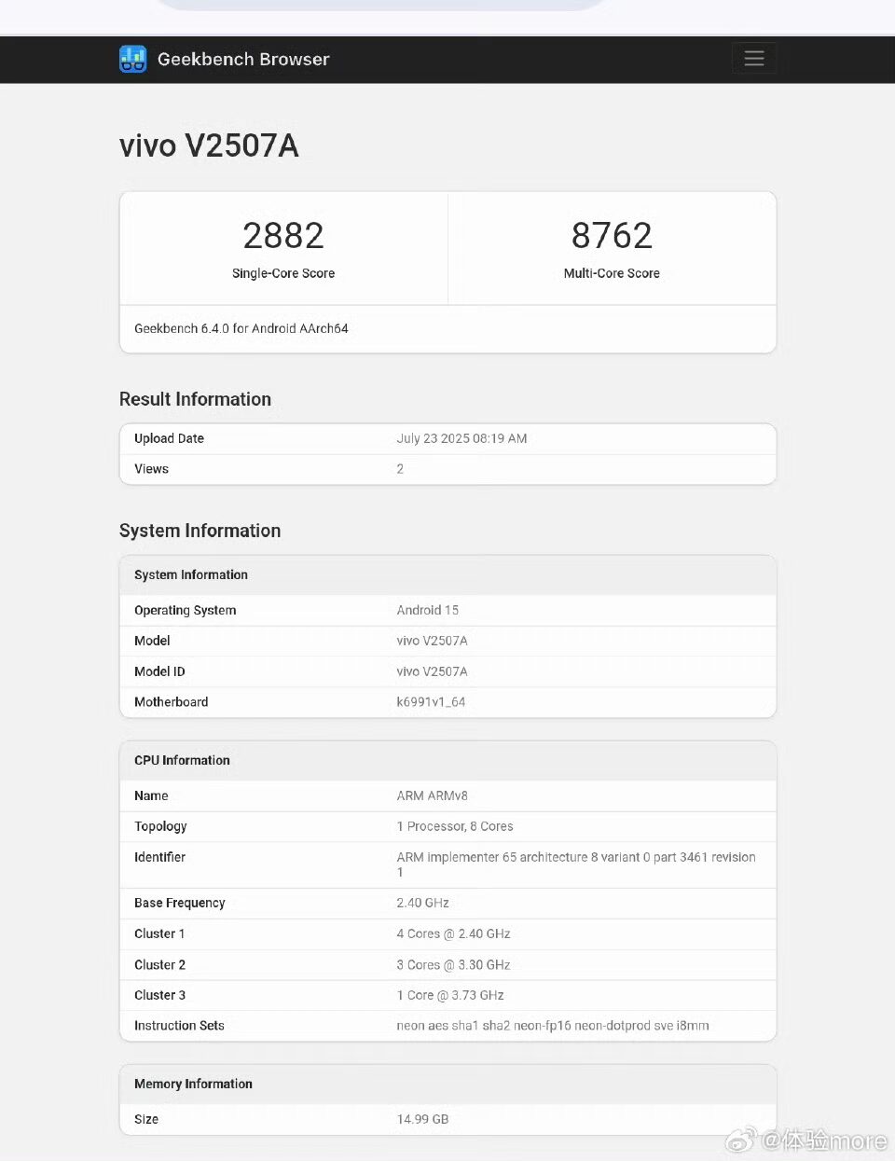Click the Geekbench 6.4.0 for Android AArch64 text

pos(241,328)
